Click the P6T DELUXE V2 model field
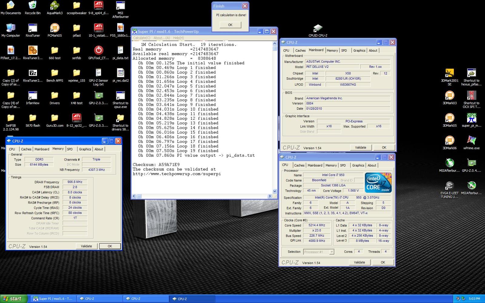The height and width of the screenshot is (303, 485). point(332,67)
